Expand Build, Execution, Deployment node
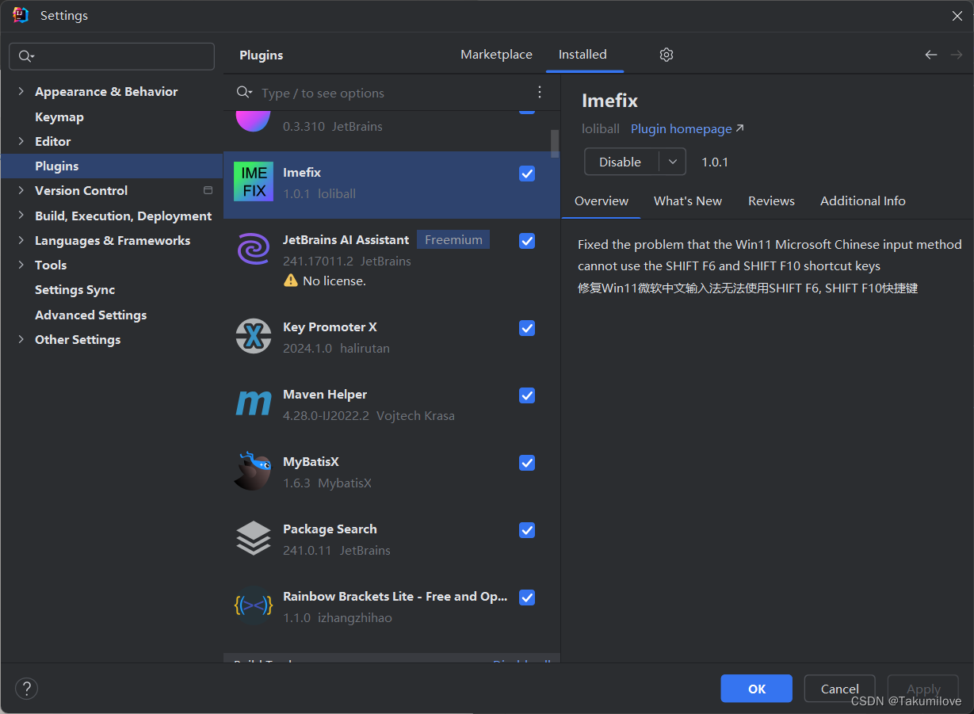The height and width of the screenshot is (714, 974). click(x=21, y=216)
